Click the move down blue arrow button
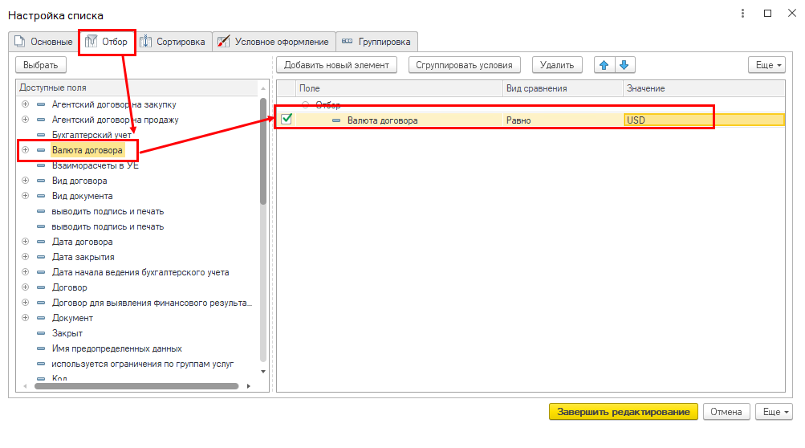 click(x=624, y=65)
